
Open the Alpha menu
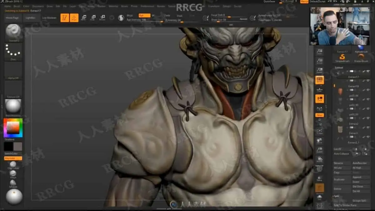coord(7,6)
